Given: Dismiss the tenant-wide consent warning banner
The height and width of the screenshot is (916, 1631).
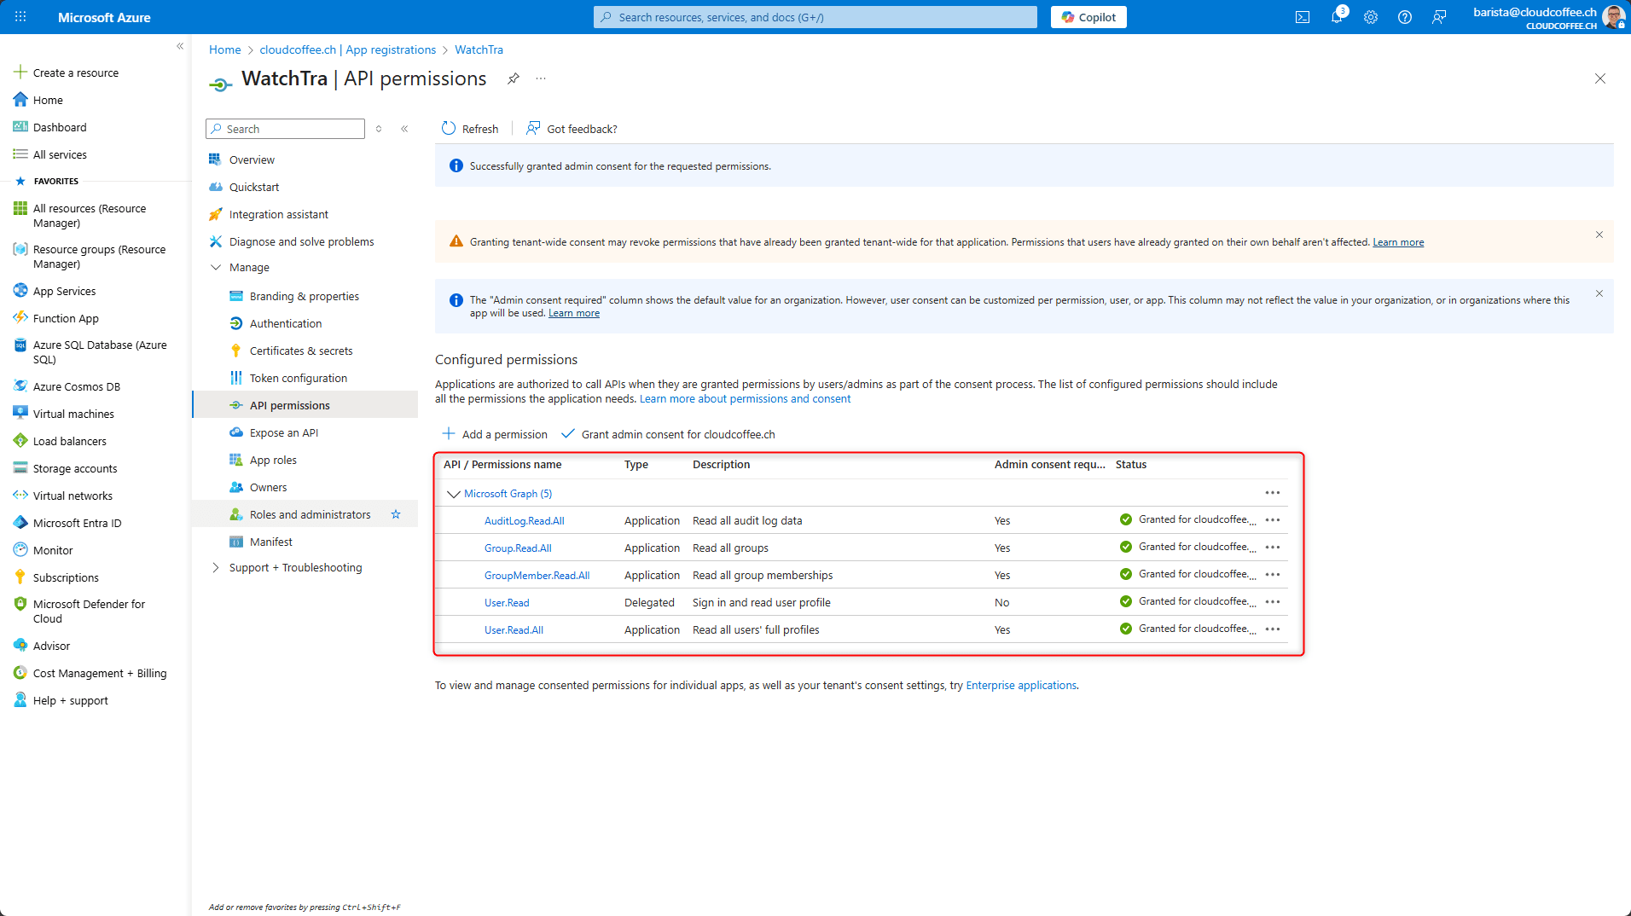Looking at the screenshot, I should [x=1599, y=235].
